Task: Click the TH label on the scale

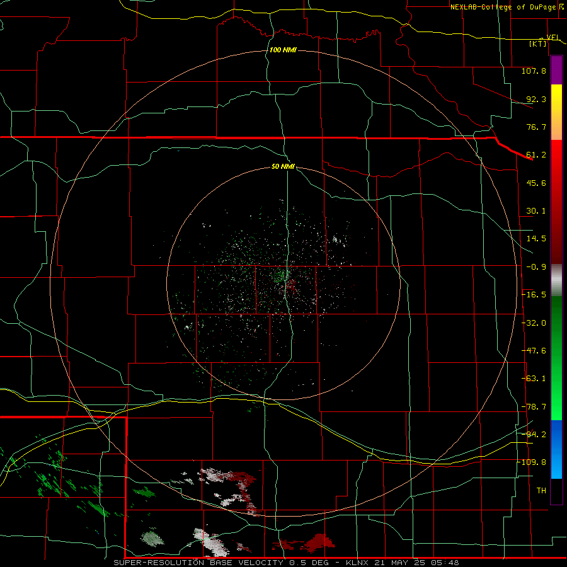Action: point(541,491)
